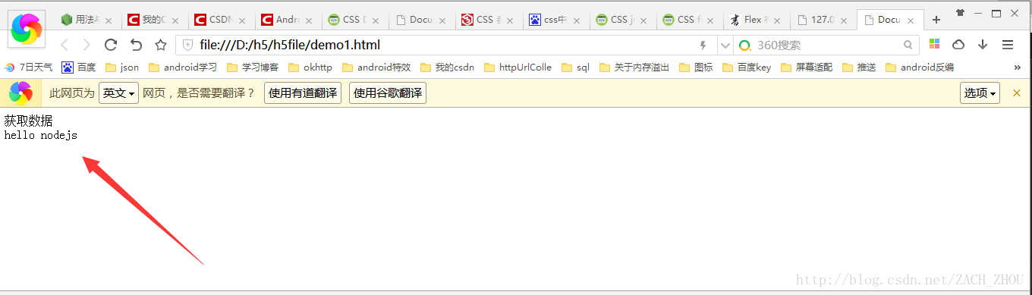1032x295 pixels.
Task: Click the undo/restore closed tab icon
Action: pos(136,45)
